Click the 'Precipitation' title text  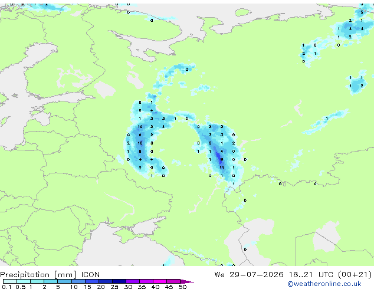25,275
